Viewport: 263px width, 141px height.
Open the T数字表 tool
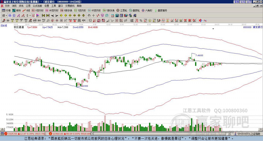[109, 10]
